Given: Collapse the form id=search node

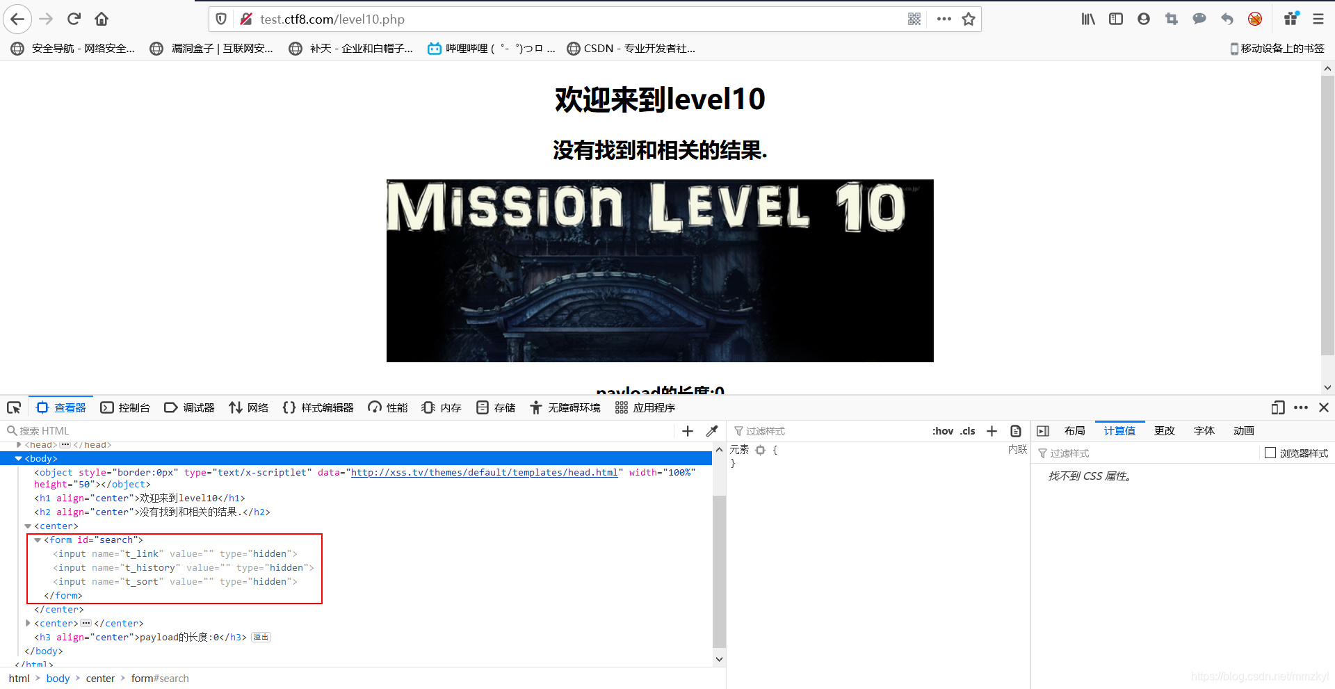Looking at the screenshot, I should tap(38, 540).
